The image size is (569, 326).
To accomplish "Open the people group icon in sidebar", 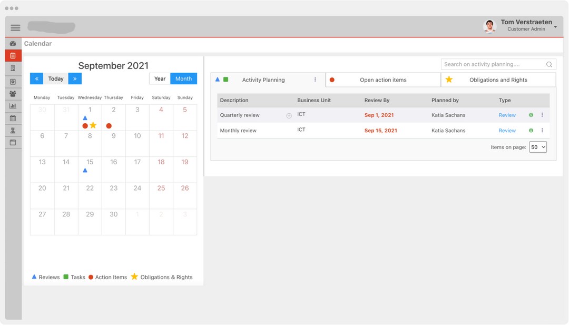I will tap(13, 94).
